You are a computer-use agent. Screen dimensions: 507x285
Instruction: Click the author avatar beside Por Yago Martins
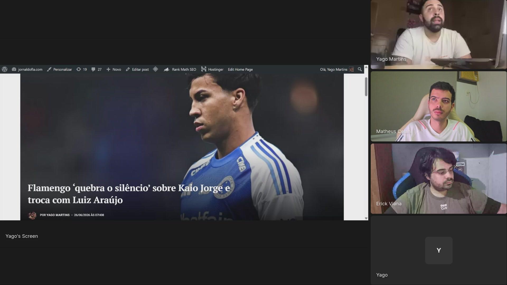(x=32, y=215)
